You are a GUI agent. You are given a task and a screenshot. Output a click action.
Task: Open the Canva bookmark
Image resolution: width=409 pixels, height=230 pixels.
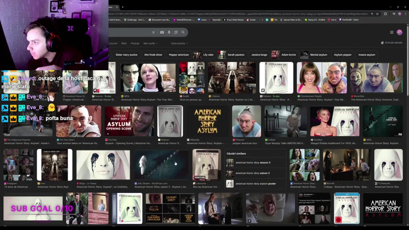click(x=202, y=20)
